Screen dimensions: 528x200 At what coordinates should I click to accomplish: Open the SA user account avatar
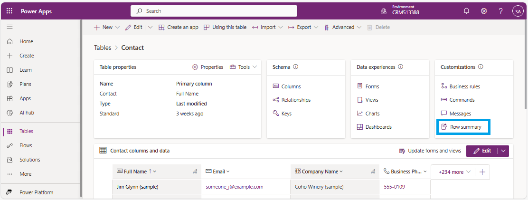coord(517,11)
